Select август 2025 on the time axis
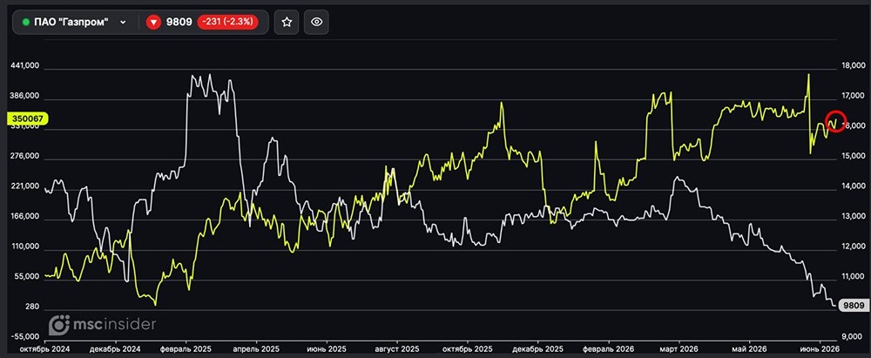The width and height of the screenshot is (871, 358). (397, 348)
